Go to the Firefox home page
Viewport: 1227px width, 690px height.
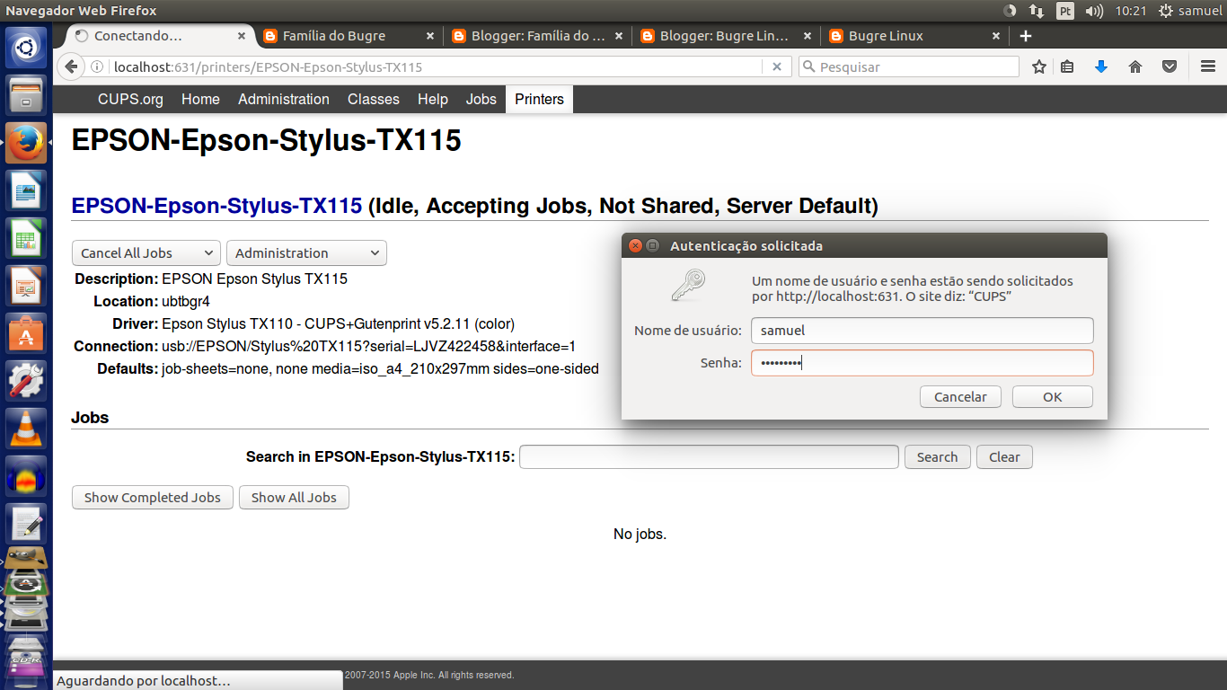point(1134,66)
